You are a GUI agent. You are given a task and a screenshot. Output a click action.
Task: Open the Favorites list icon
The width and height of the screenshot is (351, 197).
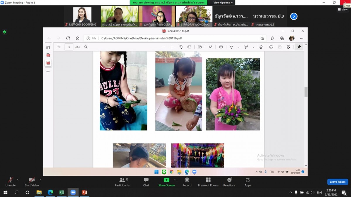tap(272, 38)
